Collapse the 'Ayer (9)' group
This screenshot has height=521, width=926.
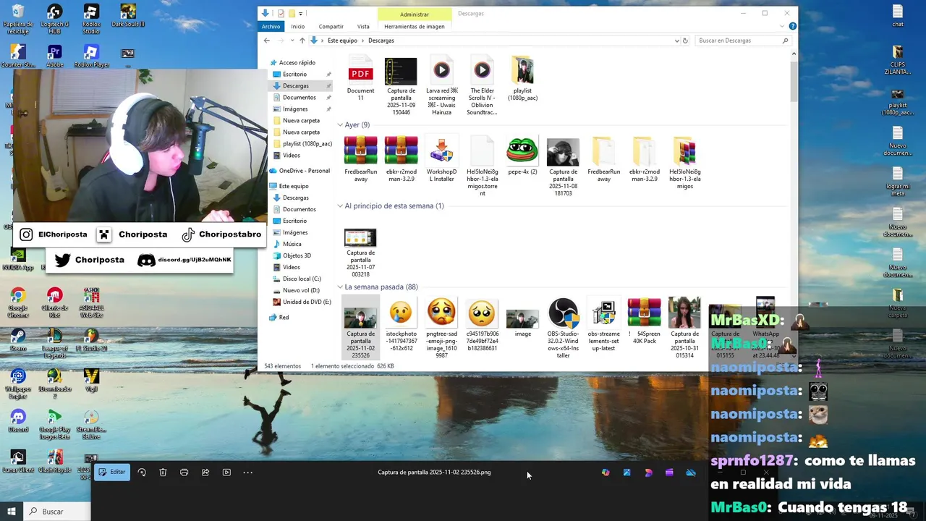(340, 125)
